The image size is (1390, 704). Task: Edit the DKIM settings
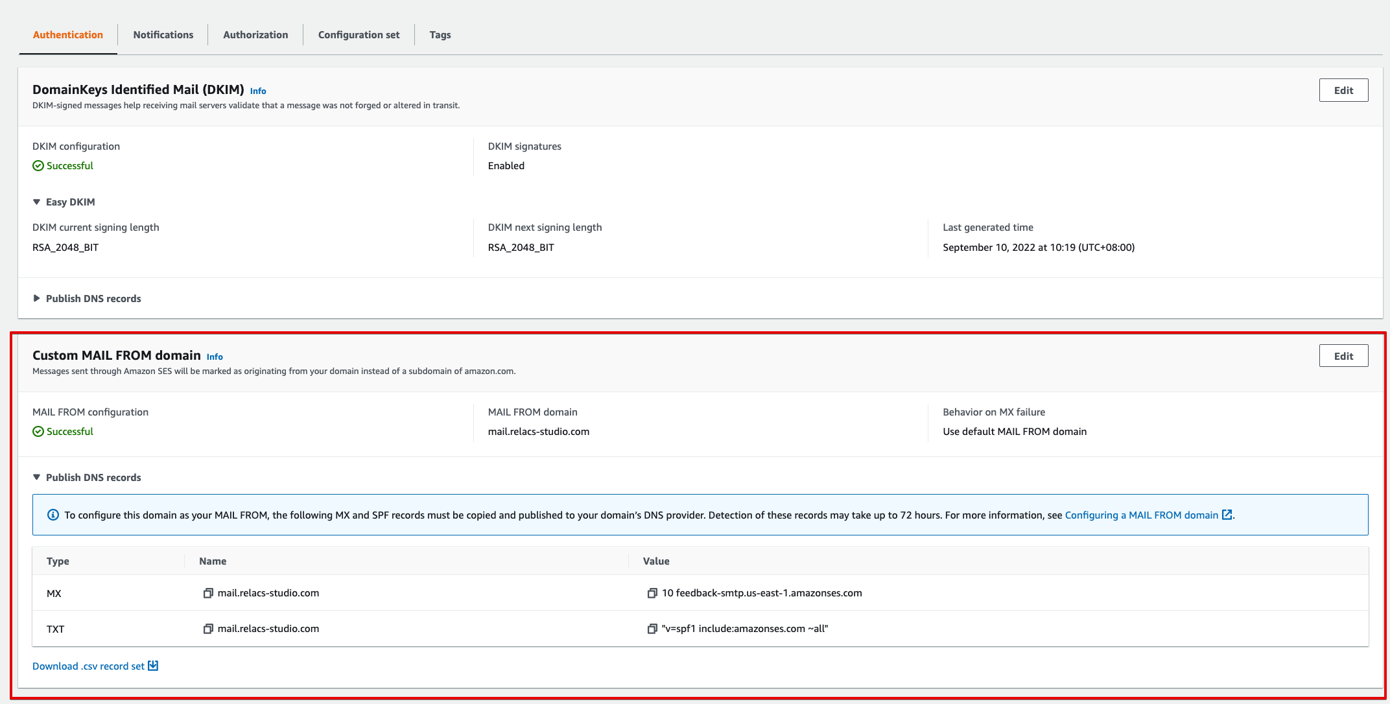[1343, 90]
